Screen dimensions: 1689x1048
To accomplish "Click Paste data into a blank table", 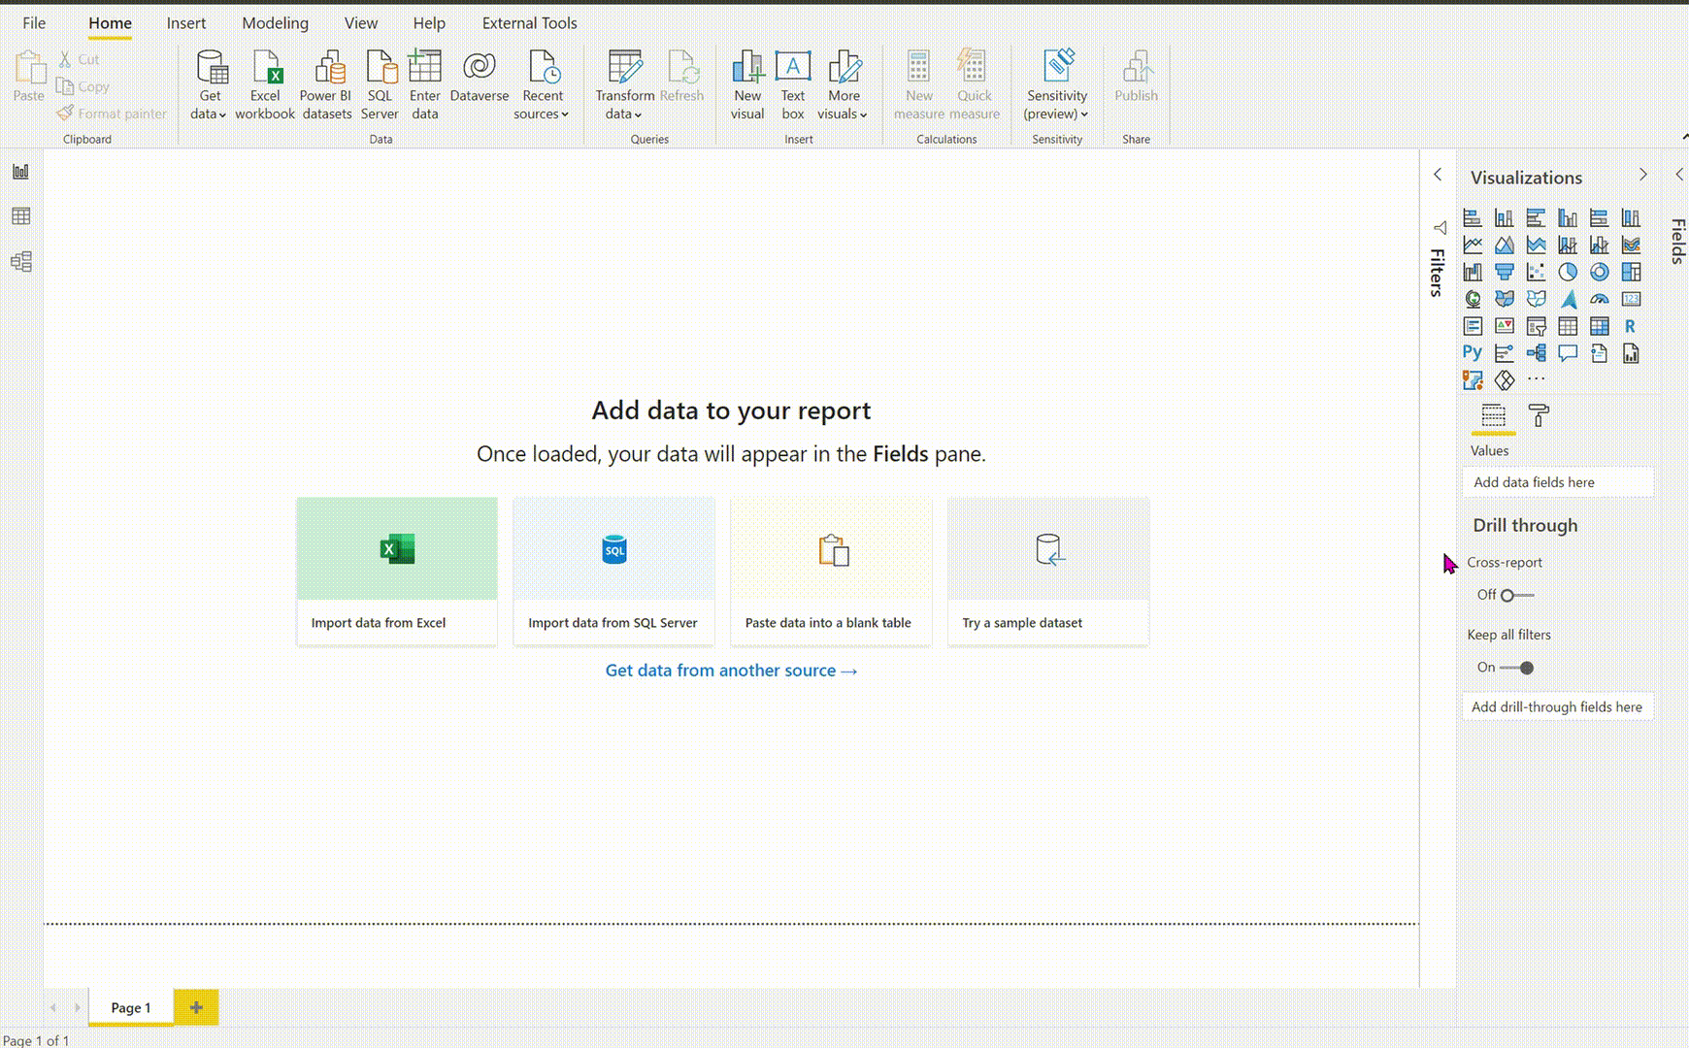I will click(x=831, y=572).
